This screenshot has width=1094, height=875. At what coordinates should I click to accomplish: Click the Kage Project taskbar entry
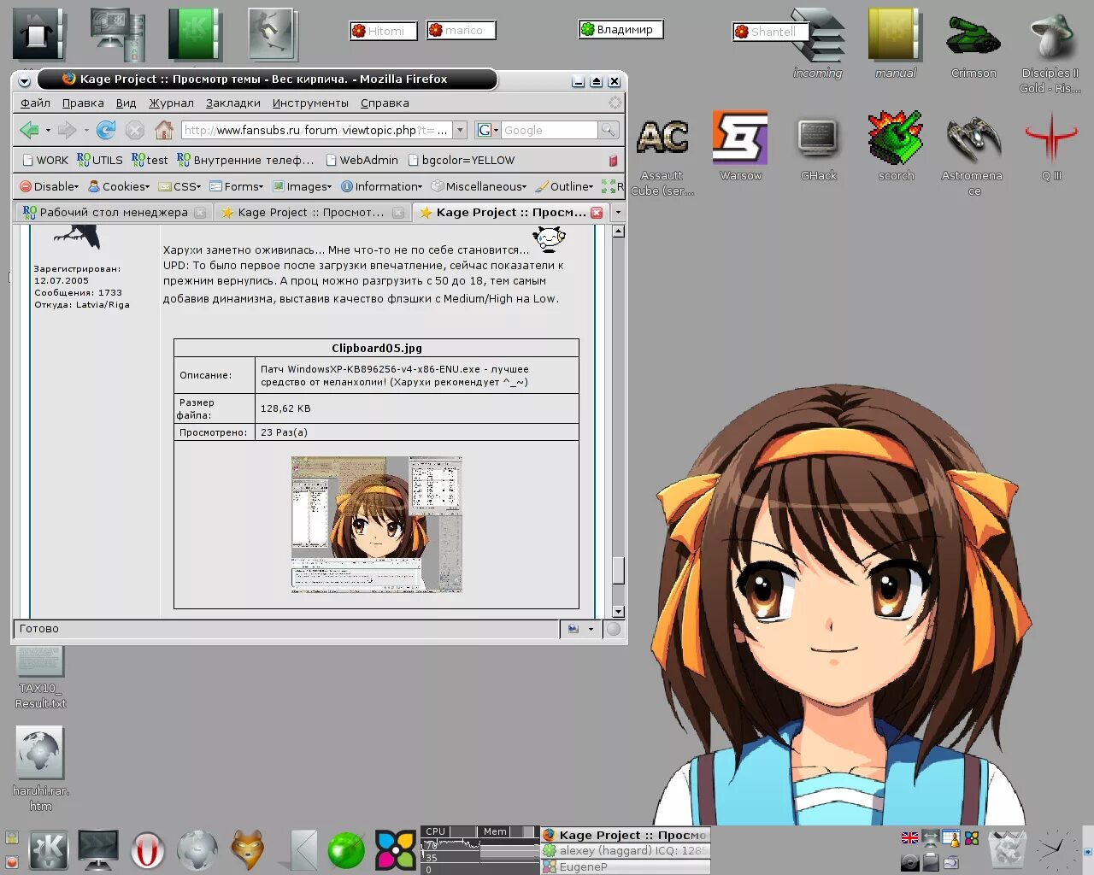(x=625, y=835)
